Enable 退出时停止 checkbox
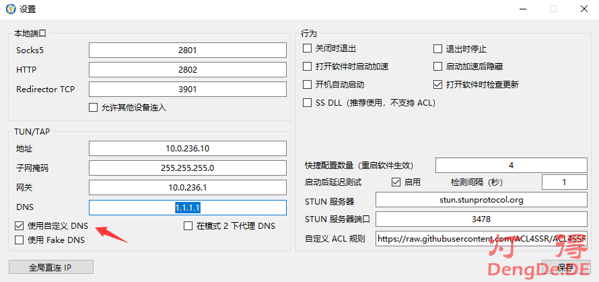This screenshot has width=599, height=282. pos(438,49)
